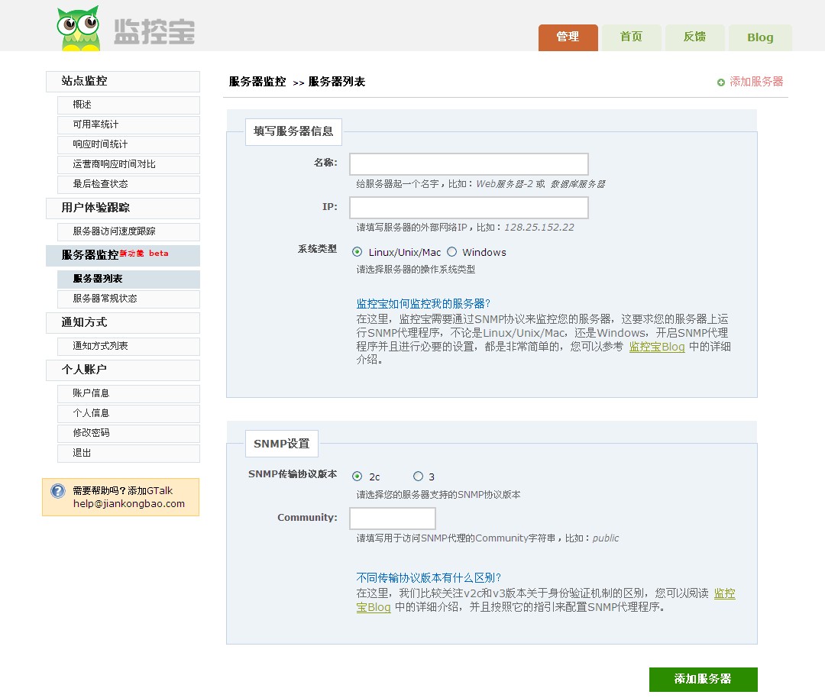Click the green 添加服务器 submit button
The image size is (825, 698).
[703, 679]
